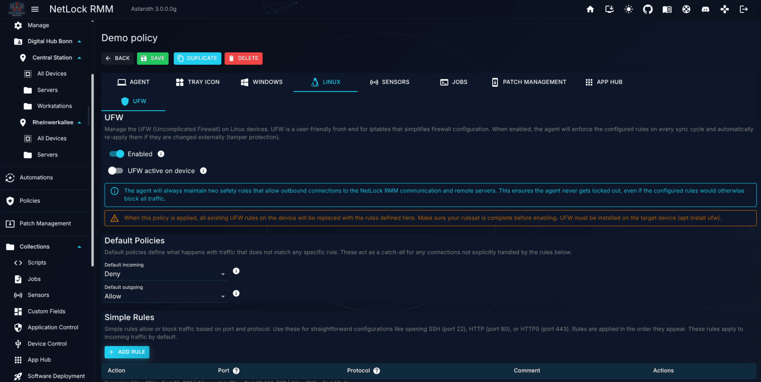The height and width of the screenshot is (382, 761).
Task: Go back with the BACK button
Action: [x=117, y=58]
